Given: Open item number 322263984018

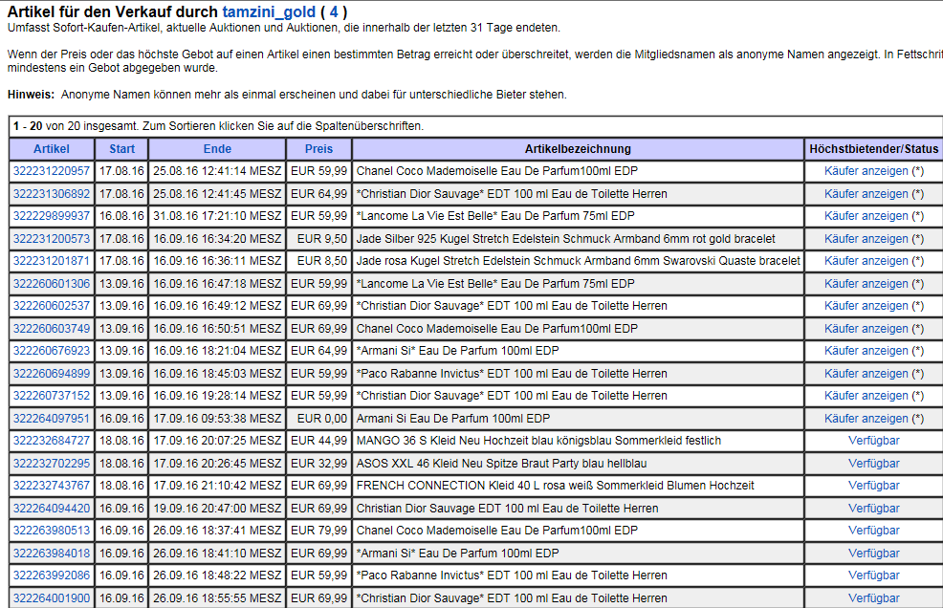Looking at the screenshot, I should point(52,554).
